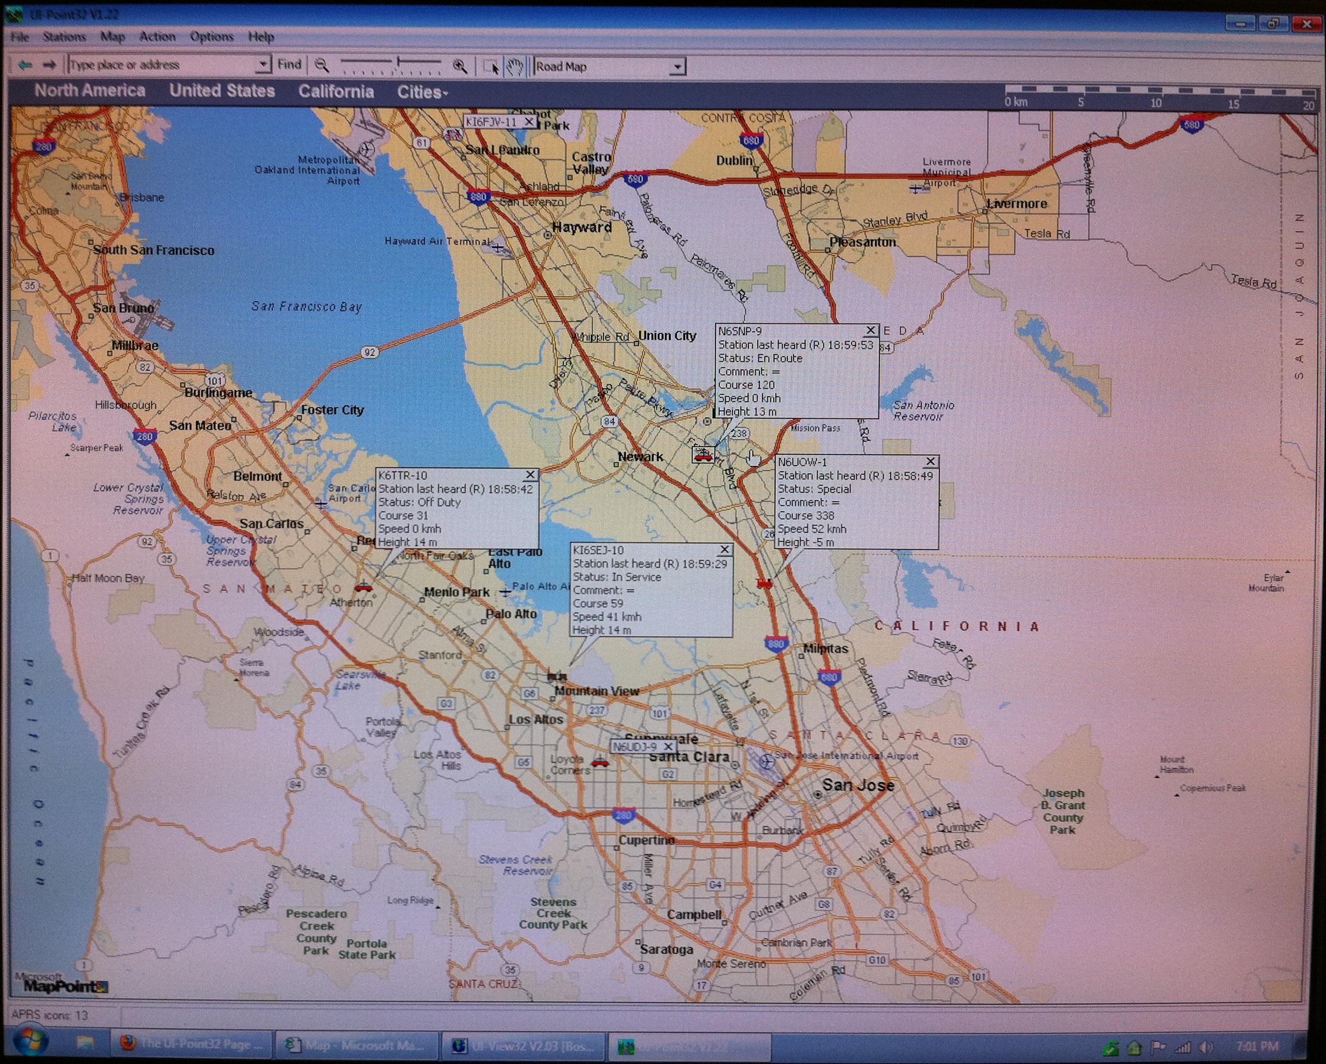Click the zoom out magnifier icon
This screenshot has height=1064, width=1326.
point(322,65)
